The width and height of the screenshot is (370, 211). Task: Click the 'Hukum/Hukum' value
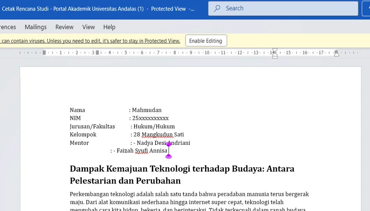coord(154,126)
